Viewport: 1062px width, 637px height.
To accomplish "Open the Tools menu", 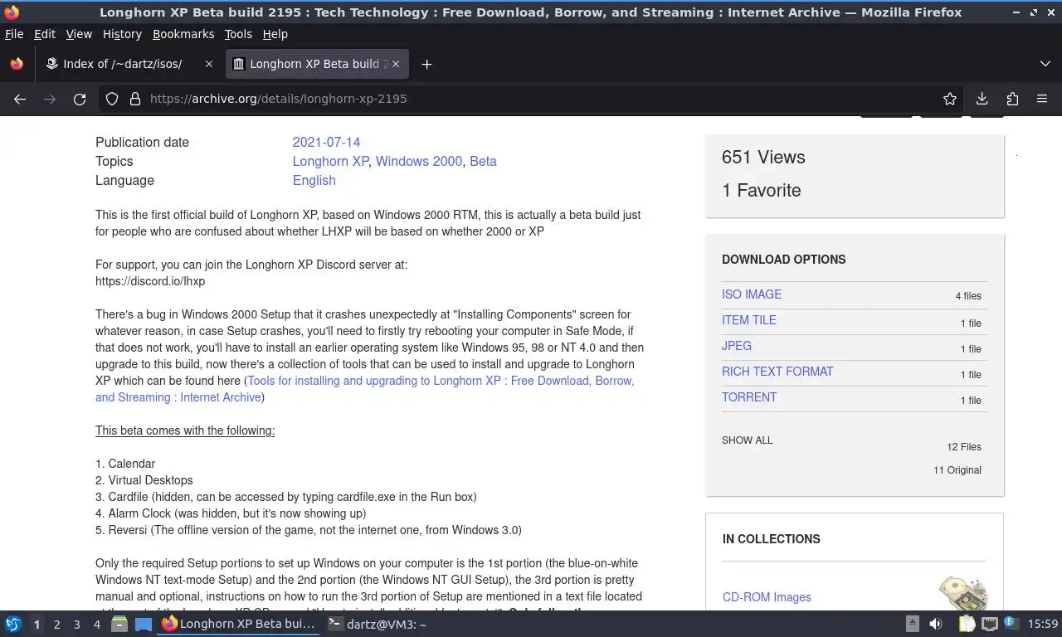I will 238,34.
